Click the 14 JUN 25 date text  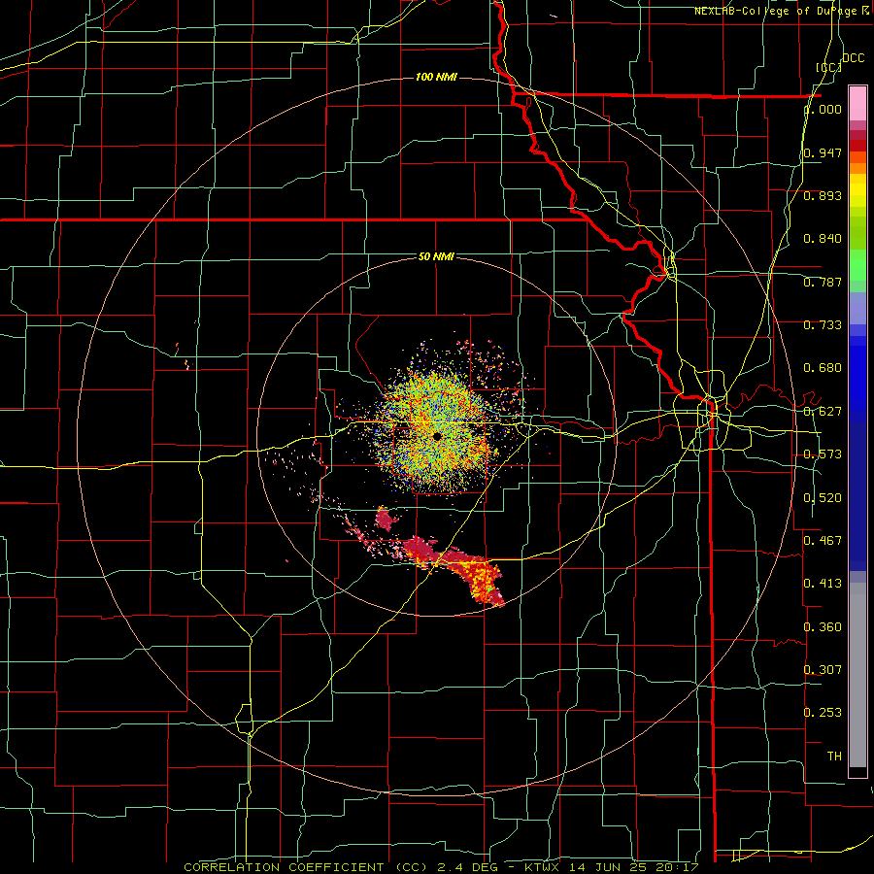click(x=609, y=867)
